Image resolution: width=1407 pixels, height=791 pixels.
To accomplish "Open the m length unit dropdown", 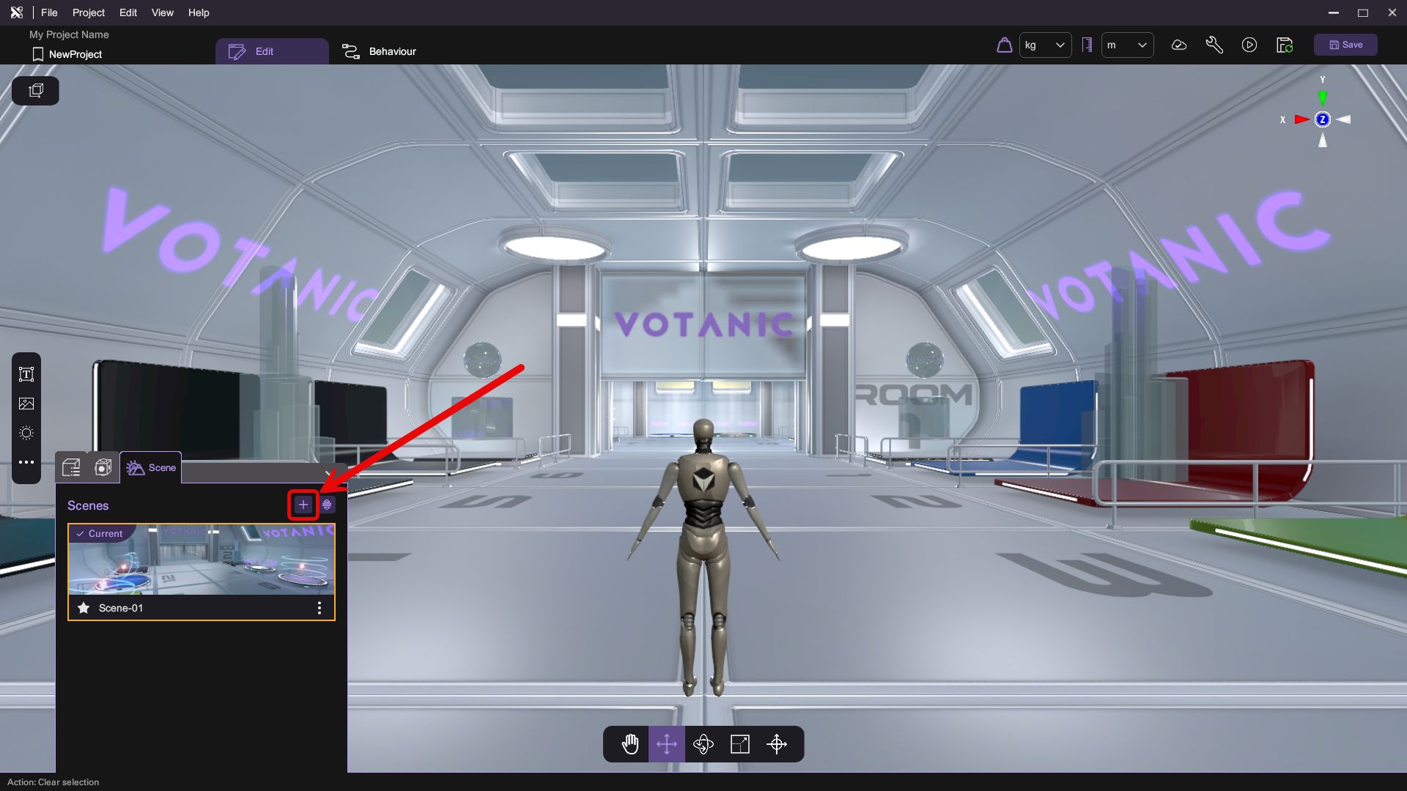I will pyautogui.click(x=1127, y=45).
